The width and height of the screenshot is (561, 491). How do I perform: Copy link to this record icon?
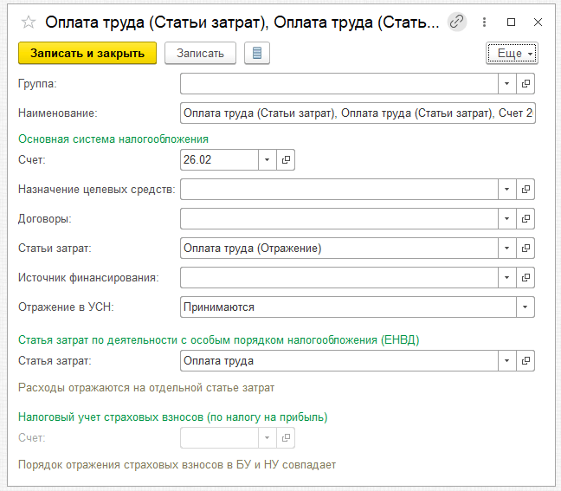457,23
